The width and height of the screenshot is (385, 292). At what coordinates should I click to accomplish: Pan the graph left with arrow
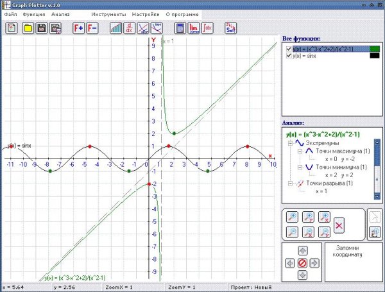coord(290,263)
